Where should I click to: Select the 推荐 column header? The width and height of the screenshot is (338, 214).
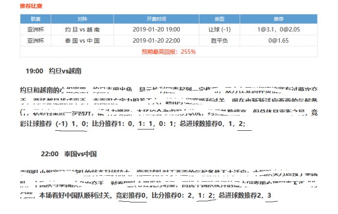pyautogui.click(x=279, y=19)
